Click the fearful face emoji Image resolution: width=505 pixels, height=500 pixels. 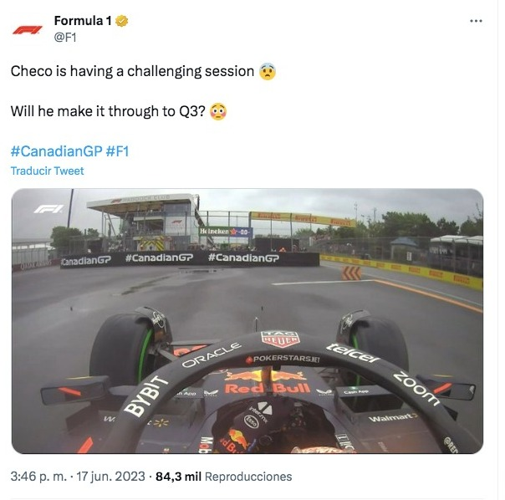[268, 71]
